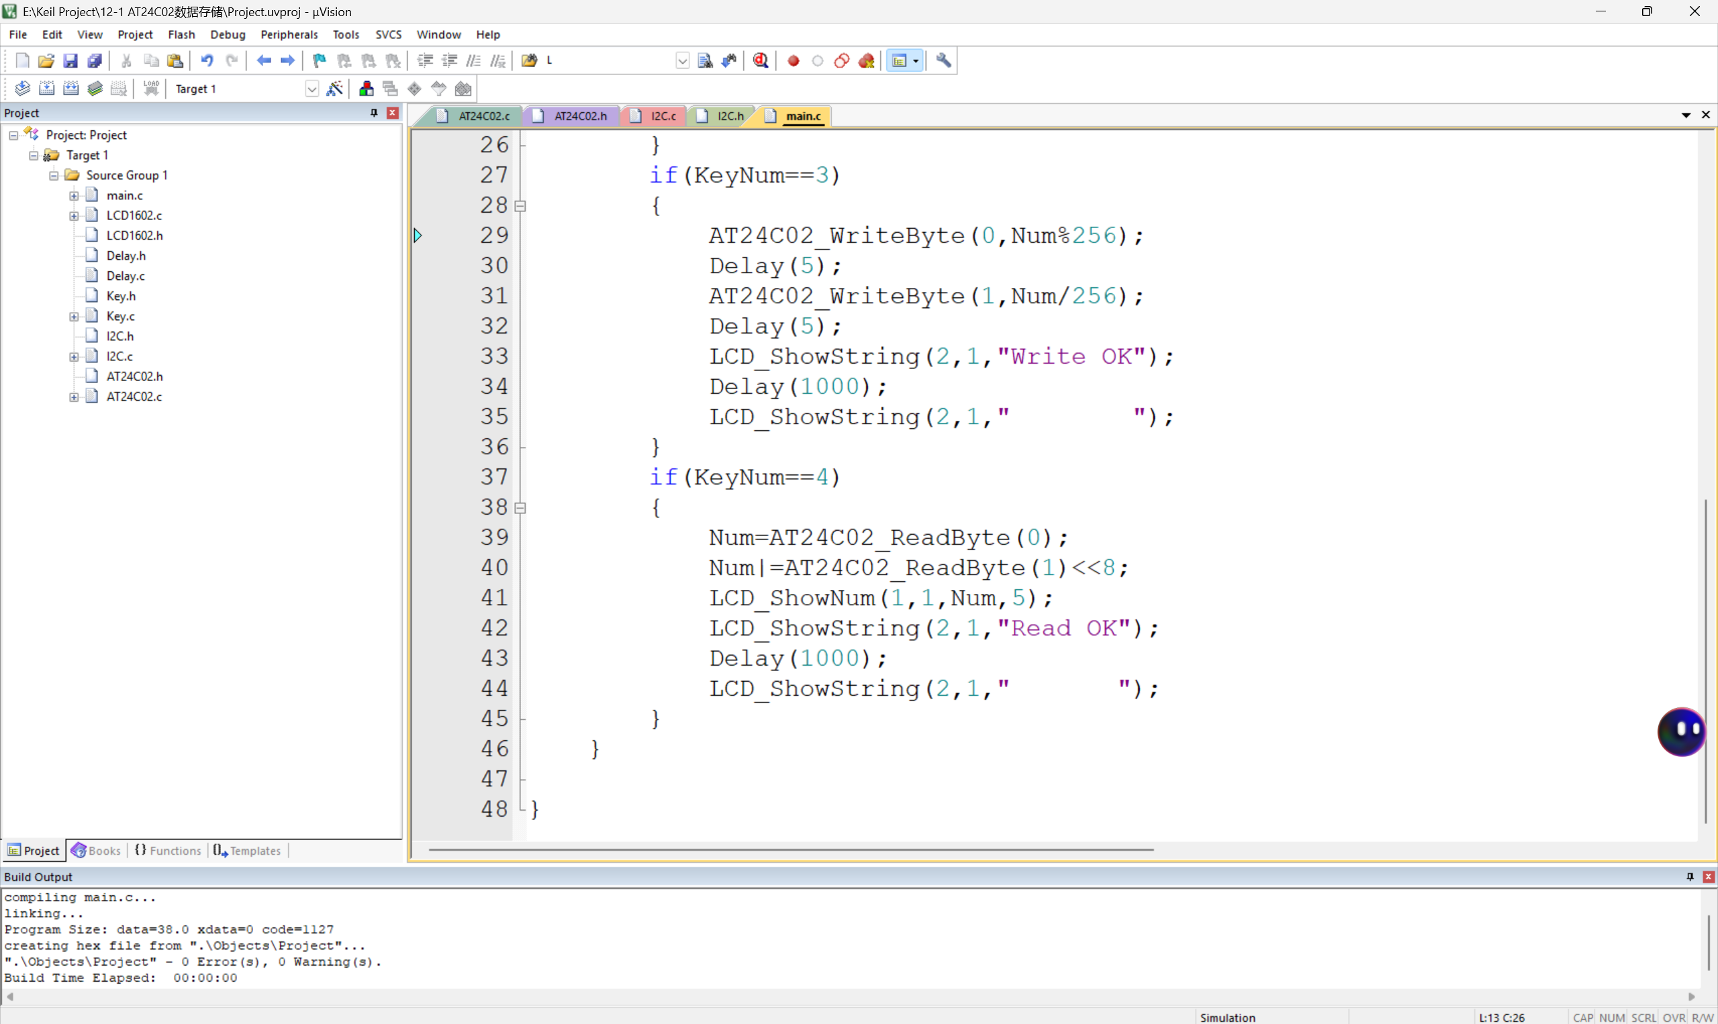Open the Peripherals menu
Image resolution: width=1718 pixels, height=1024 pixels.
[x=289, y=34]
